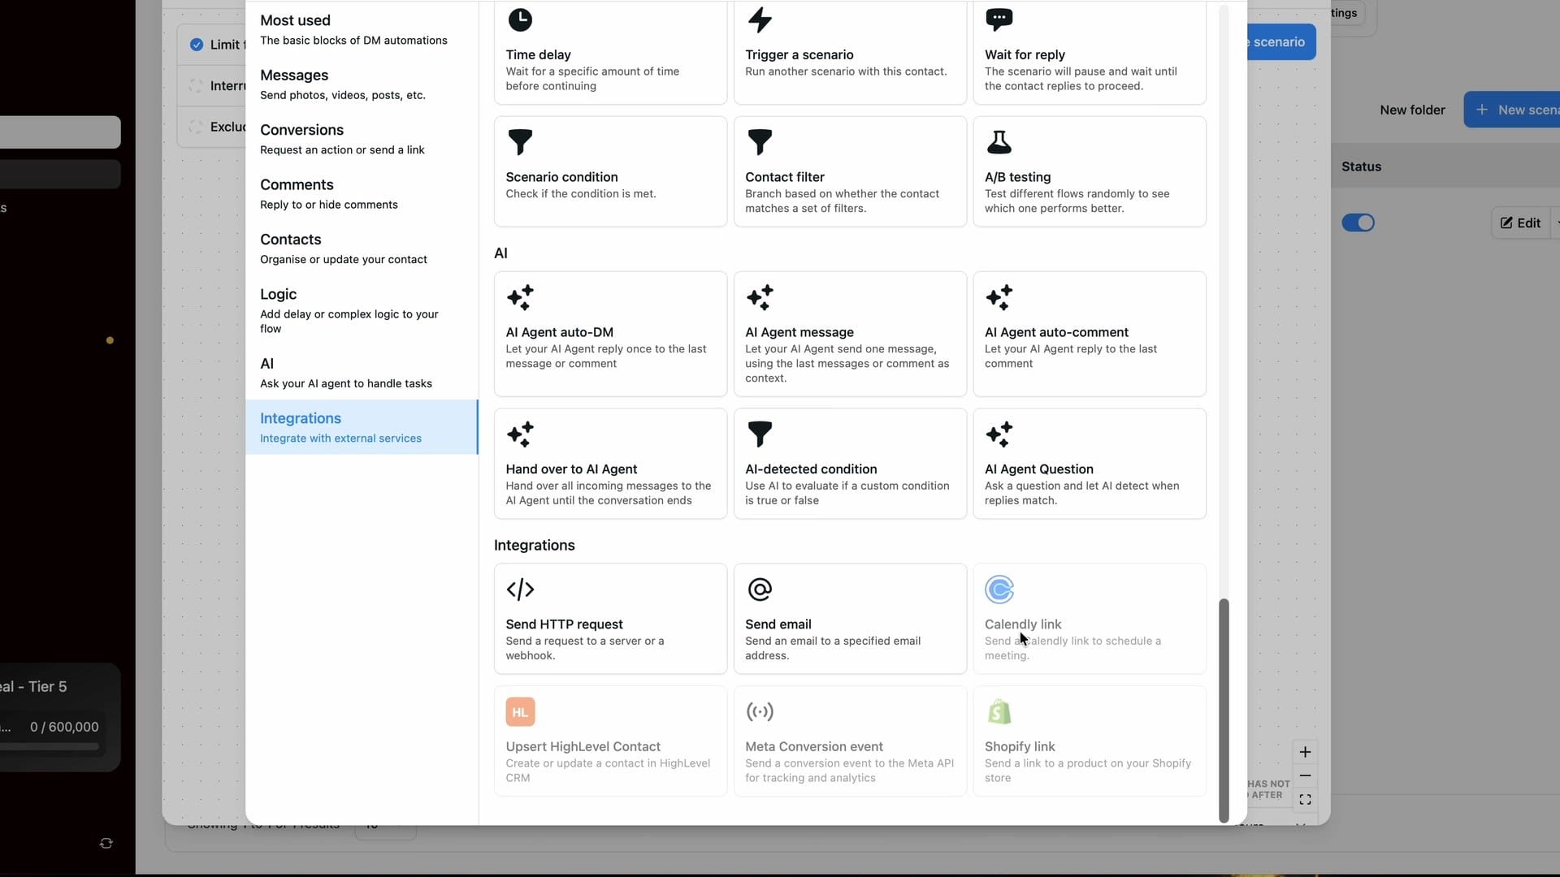The image size is (1560, 877).
Task: Click the Status column header
Action: pyautogui.click(x=1361, y=166)
